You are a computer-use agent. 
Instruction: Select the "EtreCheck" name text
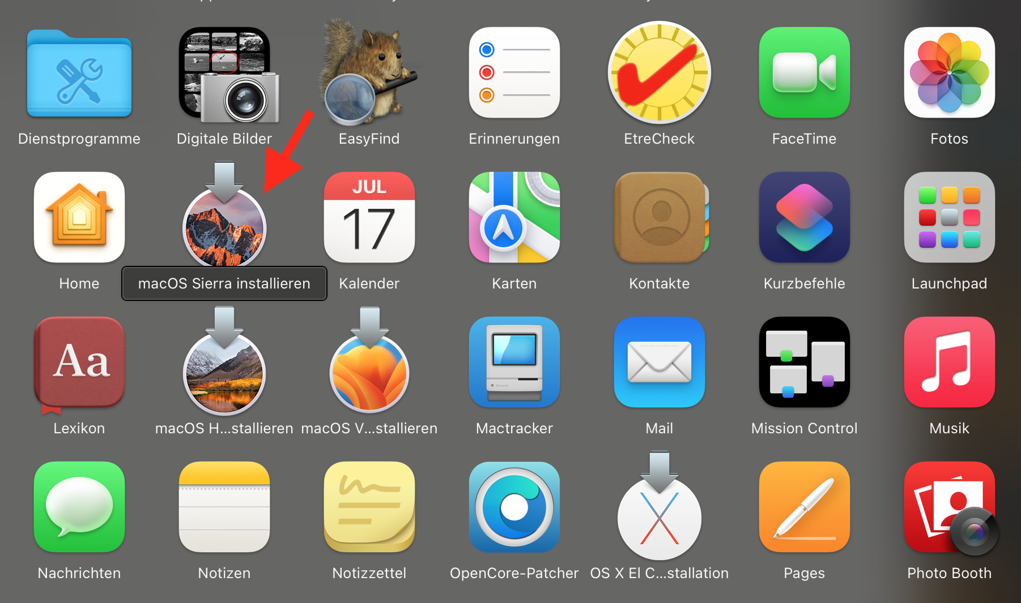[660, 139]
